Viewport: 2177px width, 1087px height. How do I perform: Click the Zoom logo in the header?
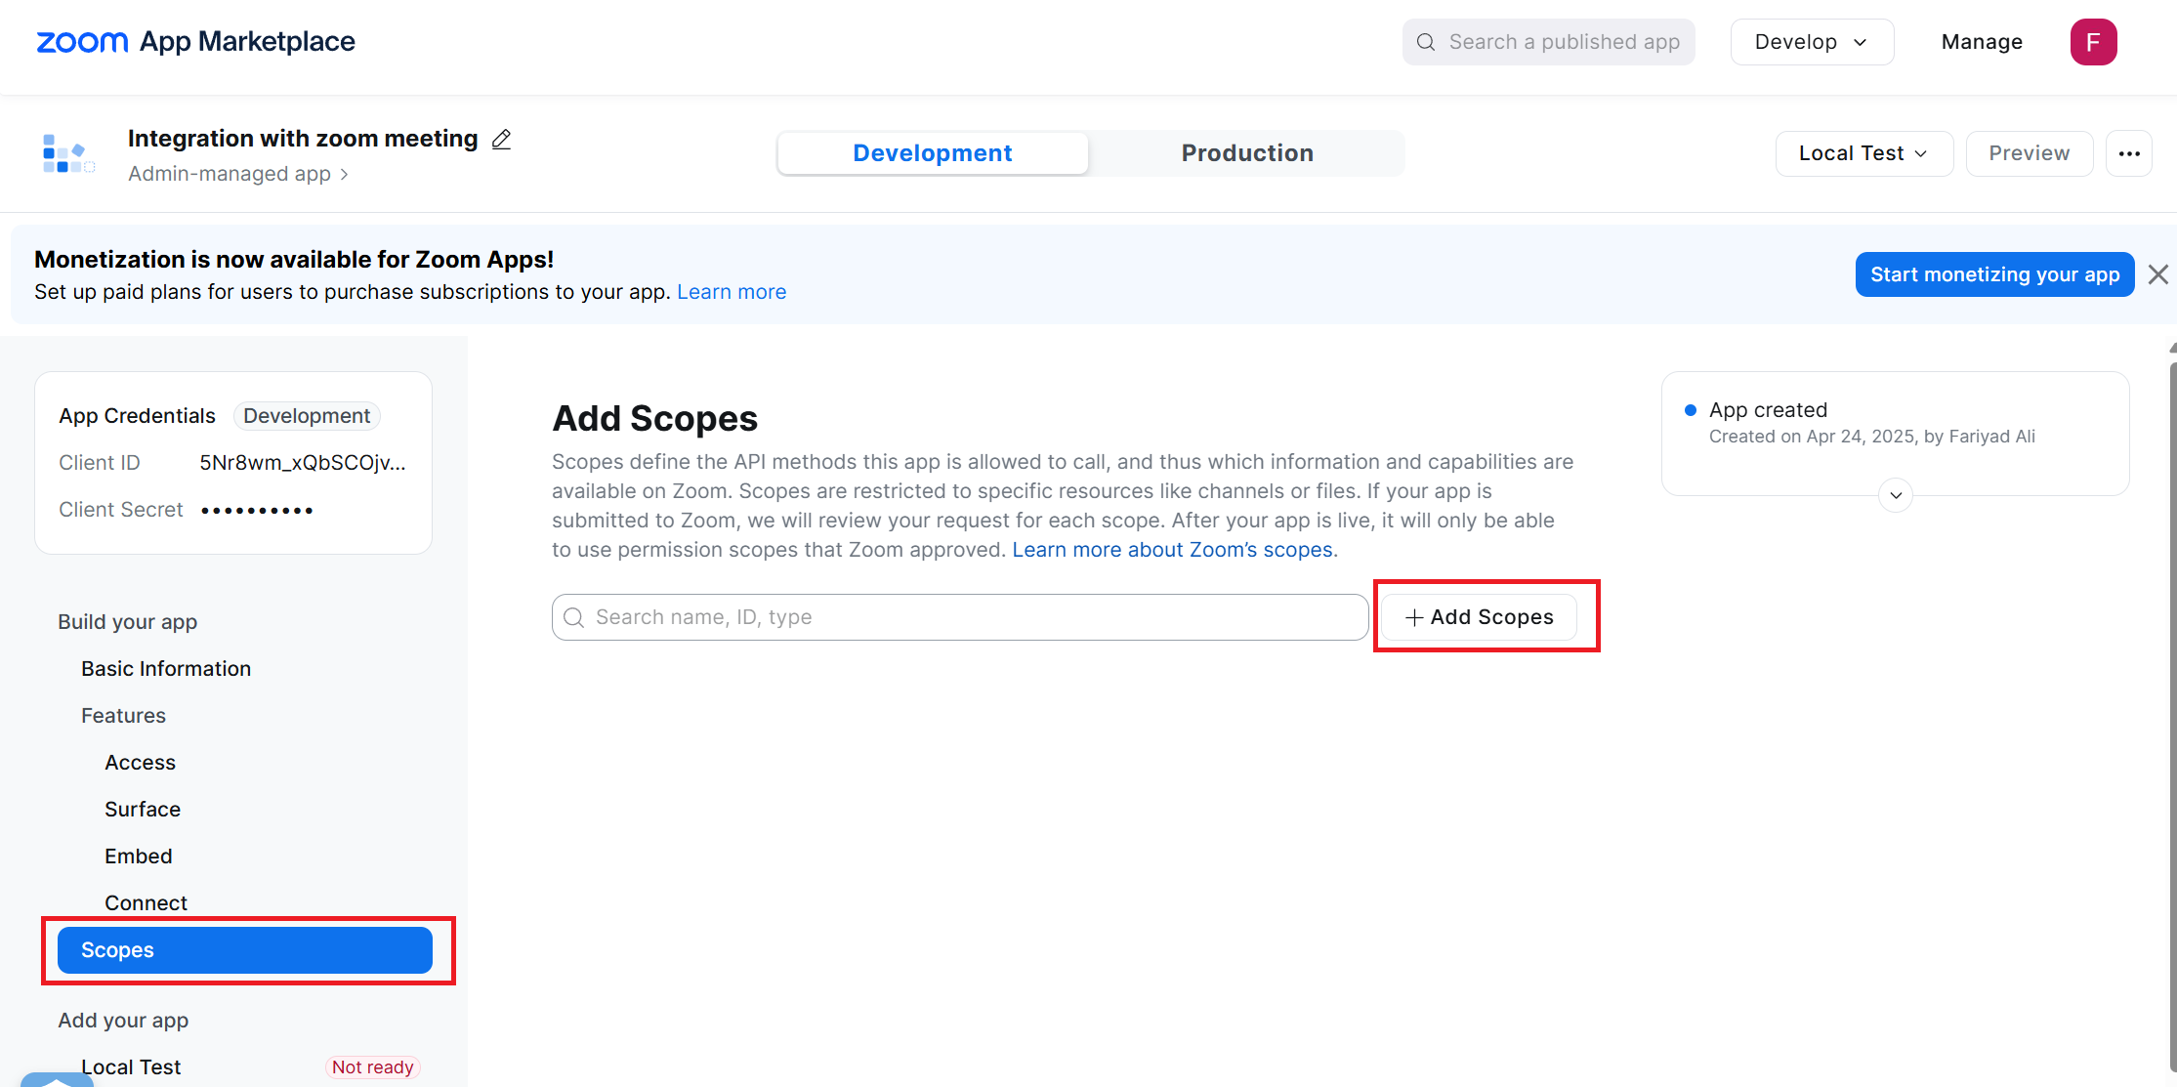[82, 42]
